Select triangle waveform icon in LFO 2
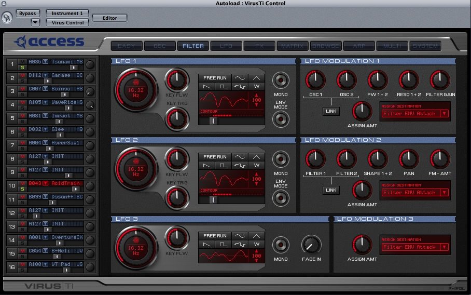The height and width of the screenshot is (295, 471). [x=257, y=157]
